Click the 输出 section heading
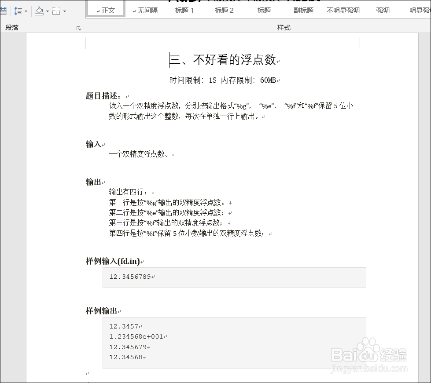 pyautogui.click(x=93, y=182)
